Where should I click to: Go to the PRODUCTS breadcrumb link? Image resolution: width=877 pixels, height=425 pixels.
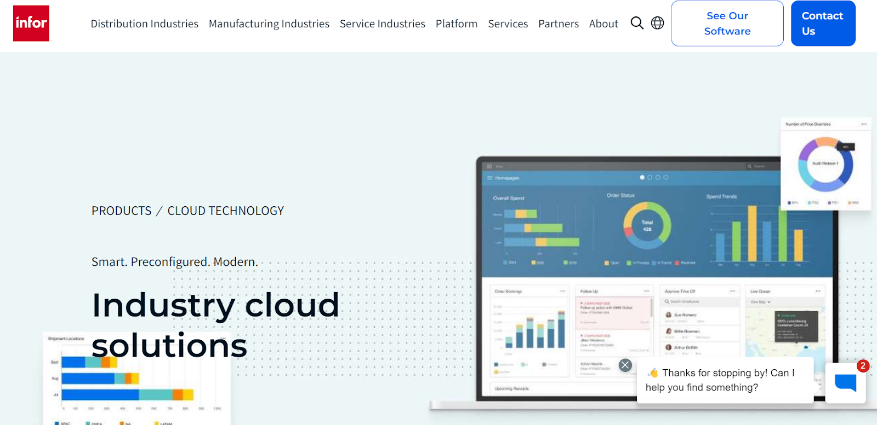coord(122,211)
